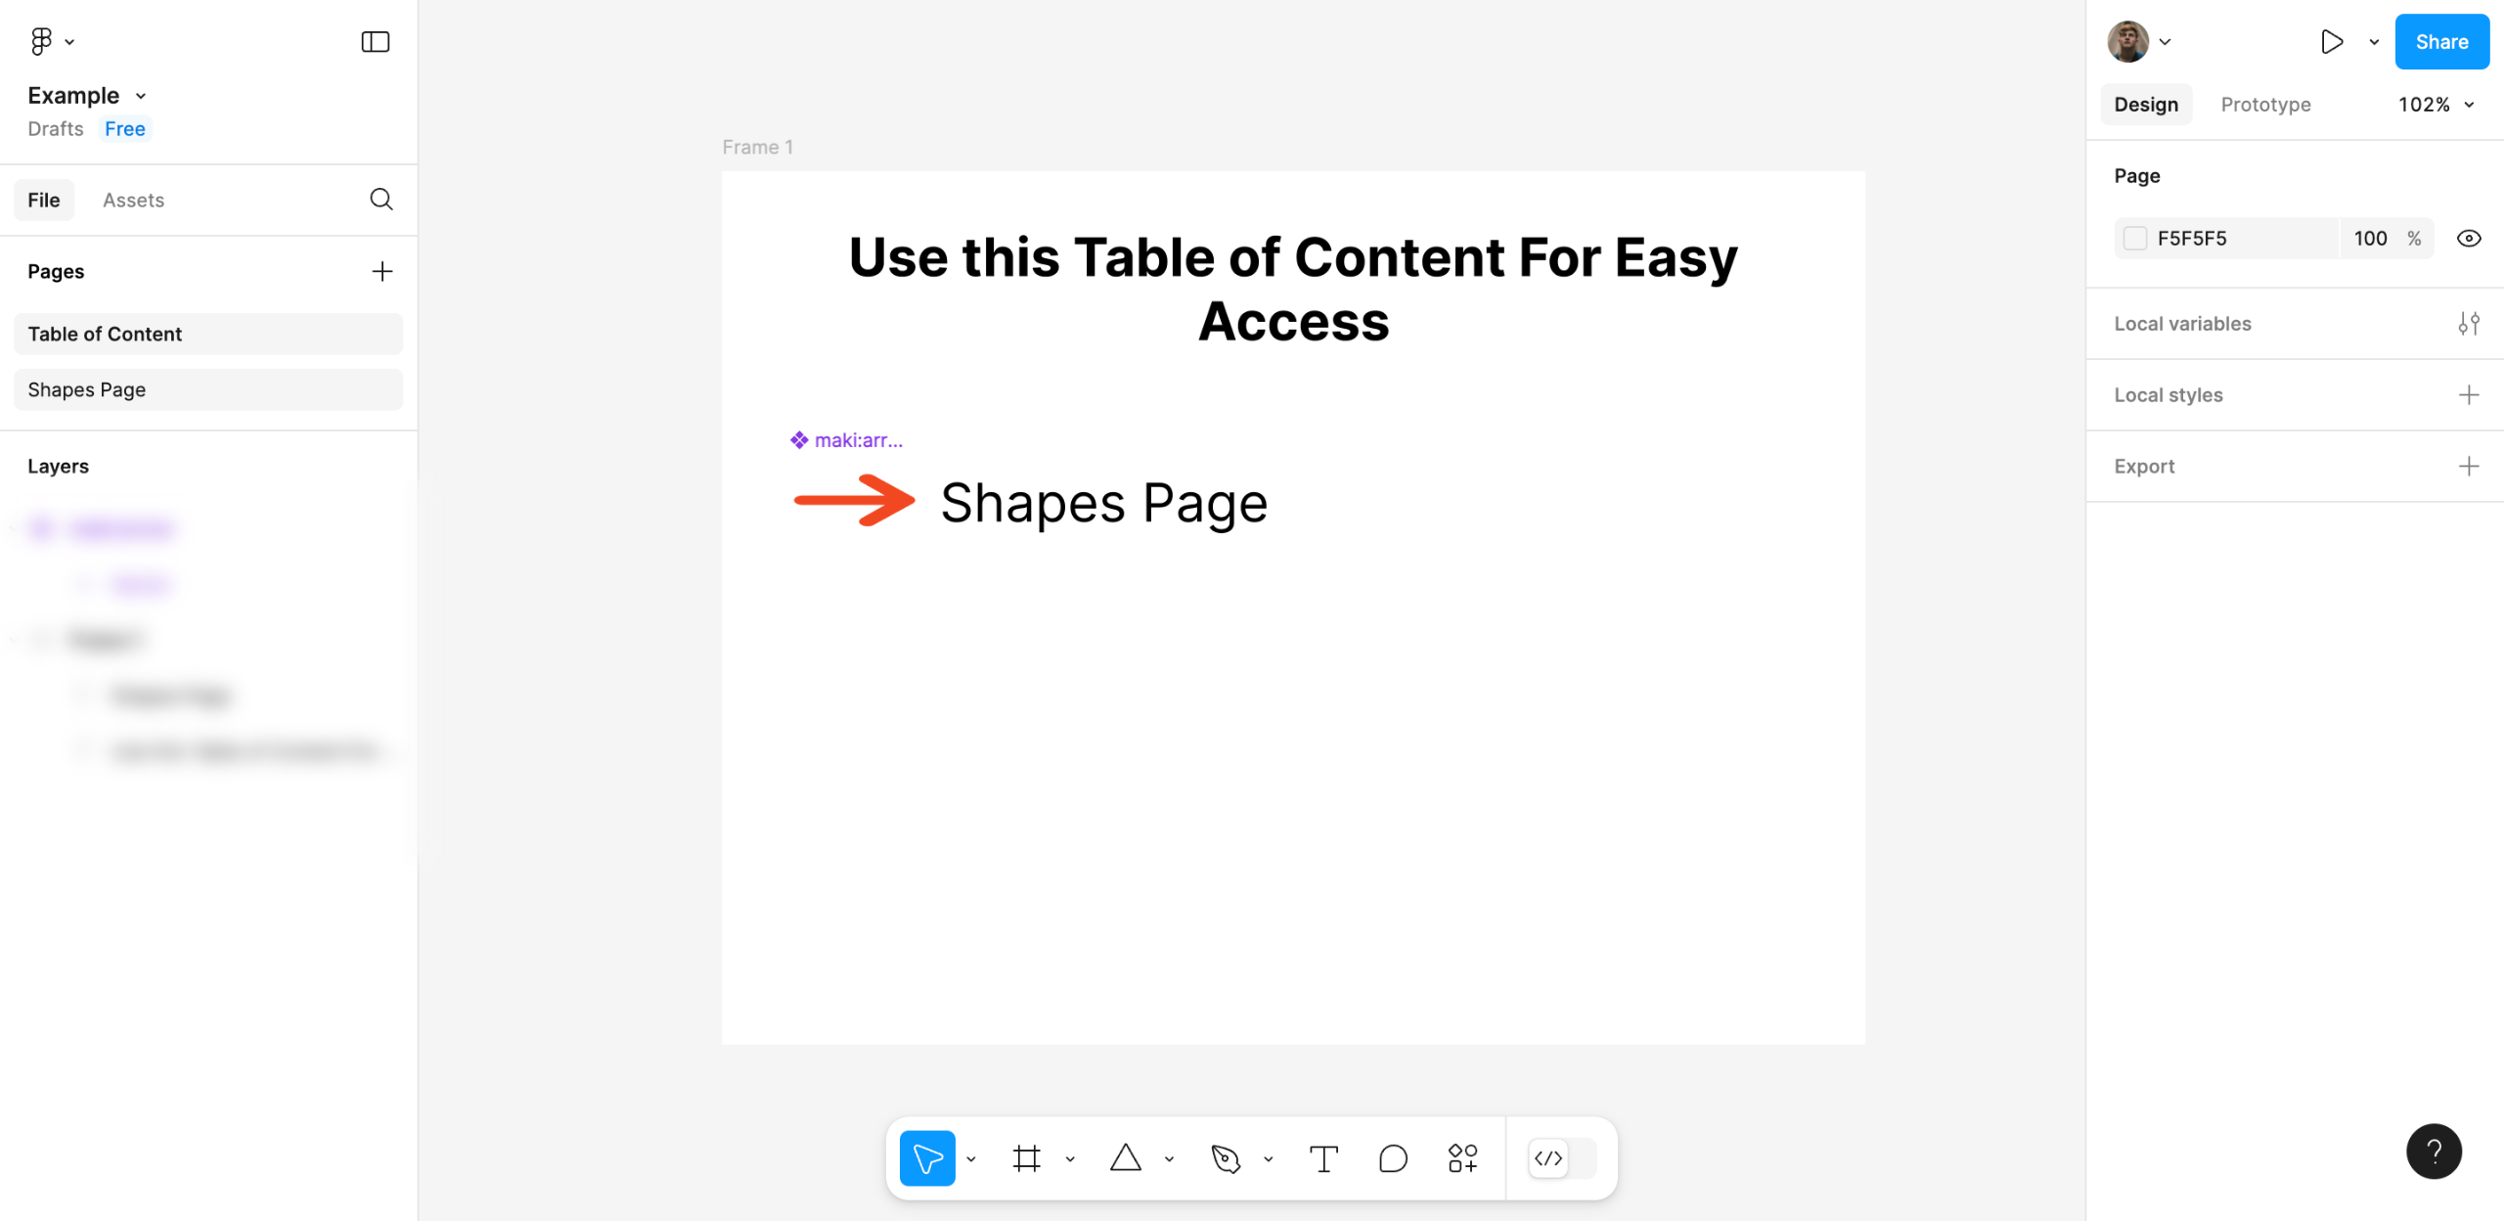Screen dimensions: 2504x1221
Task: Select the Move tool in toolbar
Action: tap(926, 1158)
